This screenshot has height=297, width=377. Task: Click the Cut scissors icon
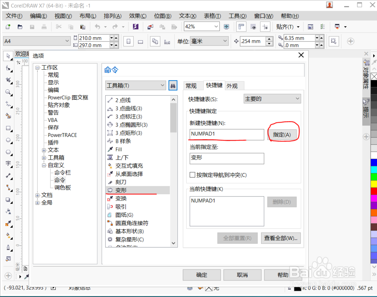58,27
